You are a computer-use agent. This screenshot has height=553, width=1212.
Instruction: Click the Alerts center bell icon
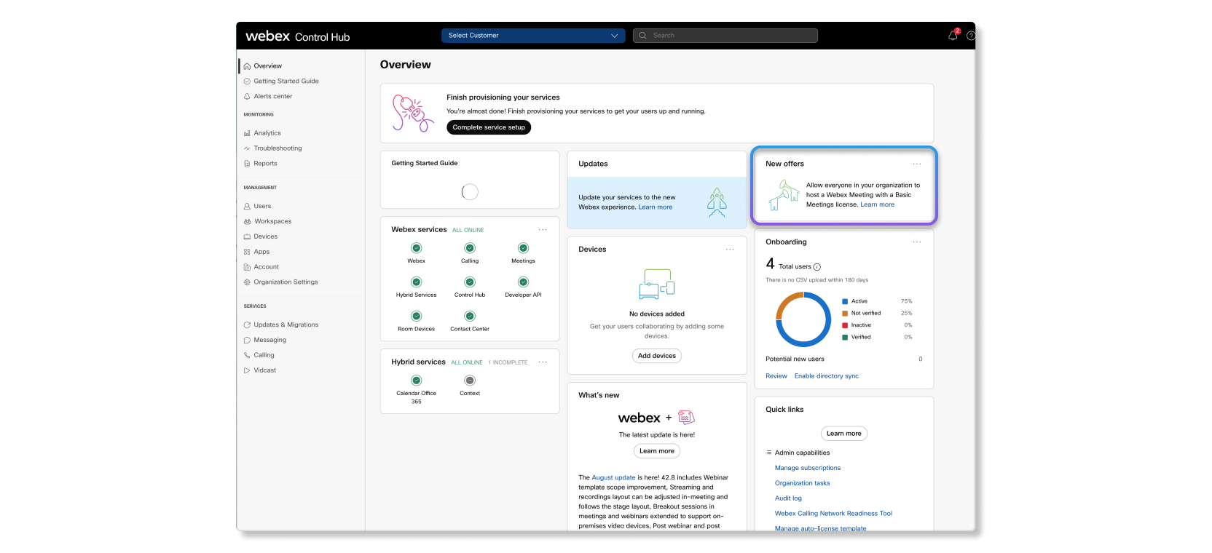pos(247,96)
